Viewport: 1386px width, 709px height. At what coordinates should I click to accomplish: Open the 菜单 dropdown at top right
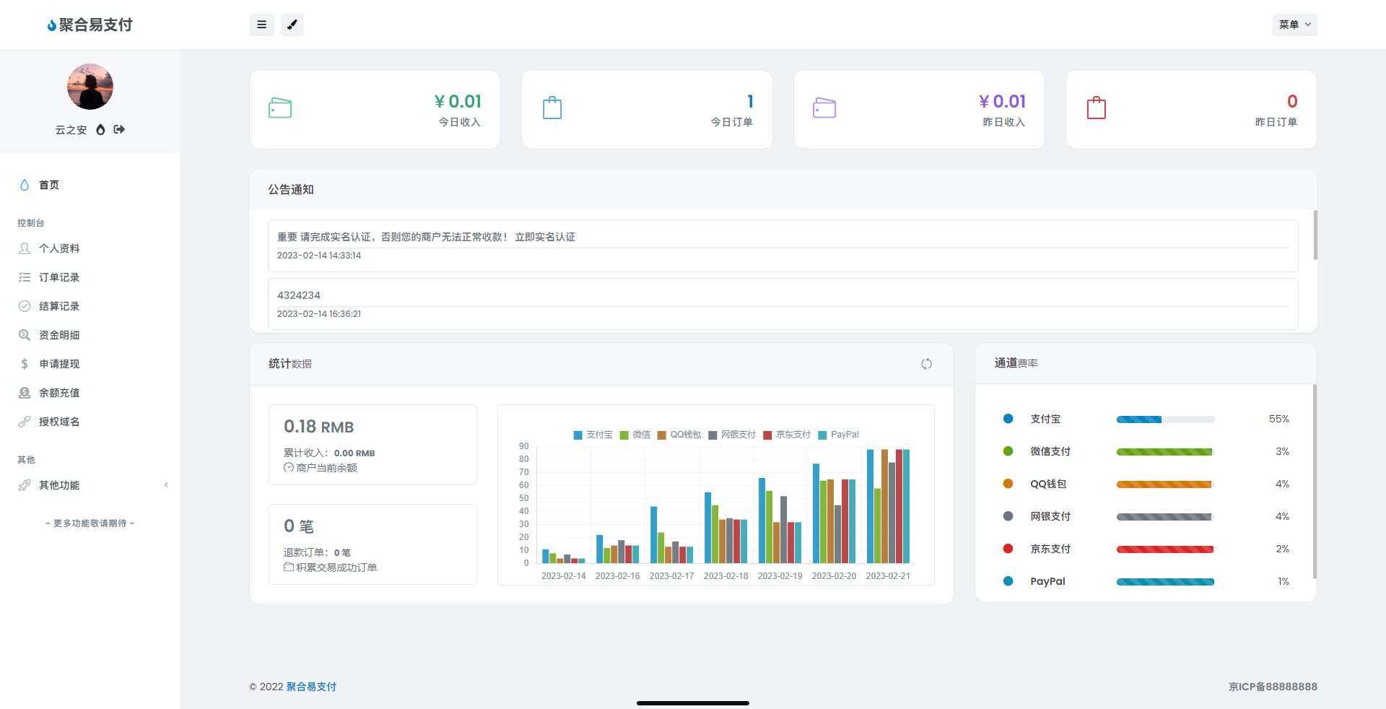pos(1294,24)
